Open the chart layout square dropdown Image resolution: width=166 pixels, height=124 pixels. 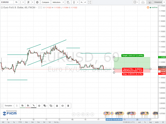click(x=136, y=2)
